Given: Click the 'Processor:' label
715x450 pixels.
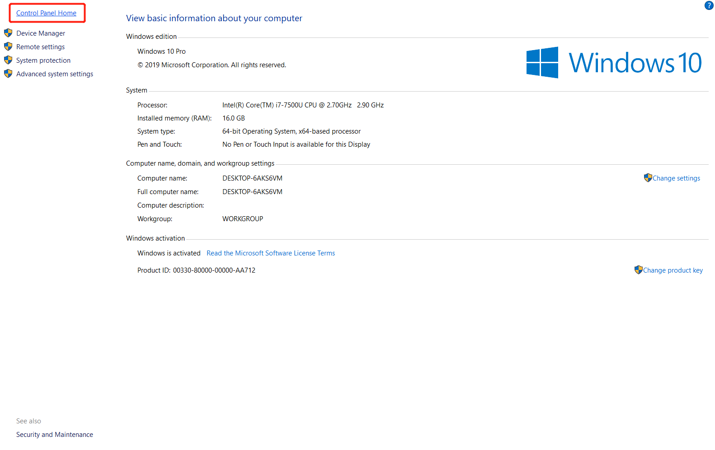Looking at the screenshot, I should coord(152,105).
